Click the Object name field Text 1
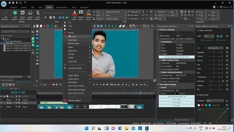This screenshot has width=234, height=132. 185,36
